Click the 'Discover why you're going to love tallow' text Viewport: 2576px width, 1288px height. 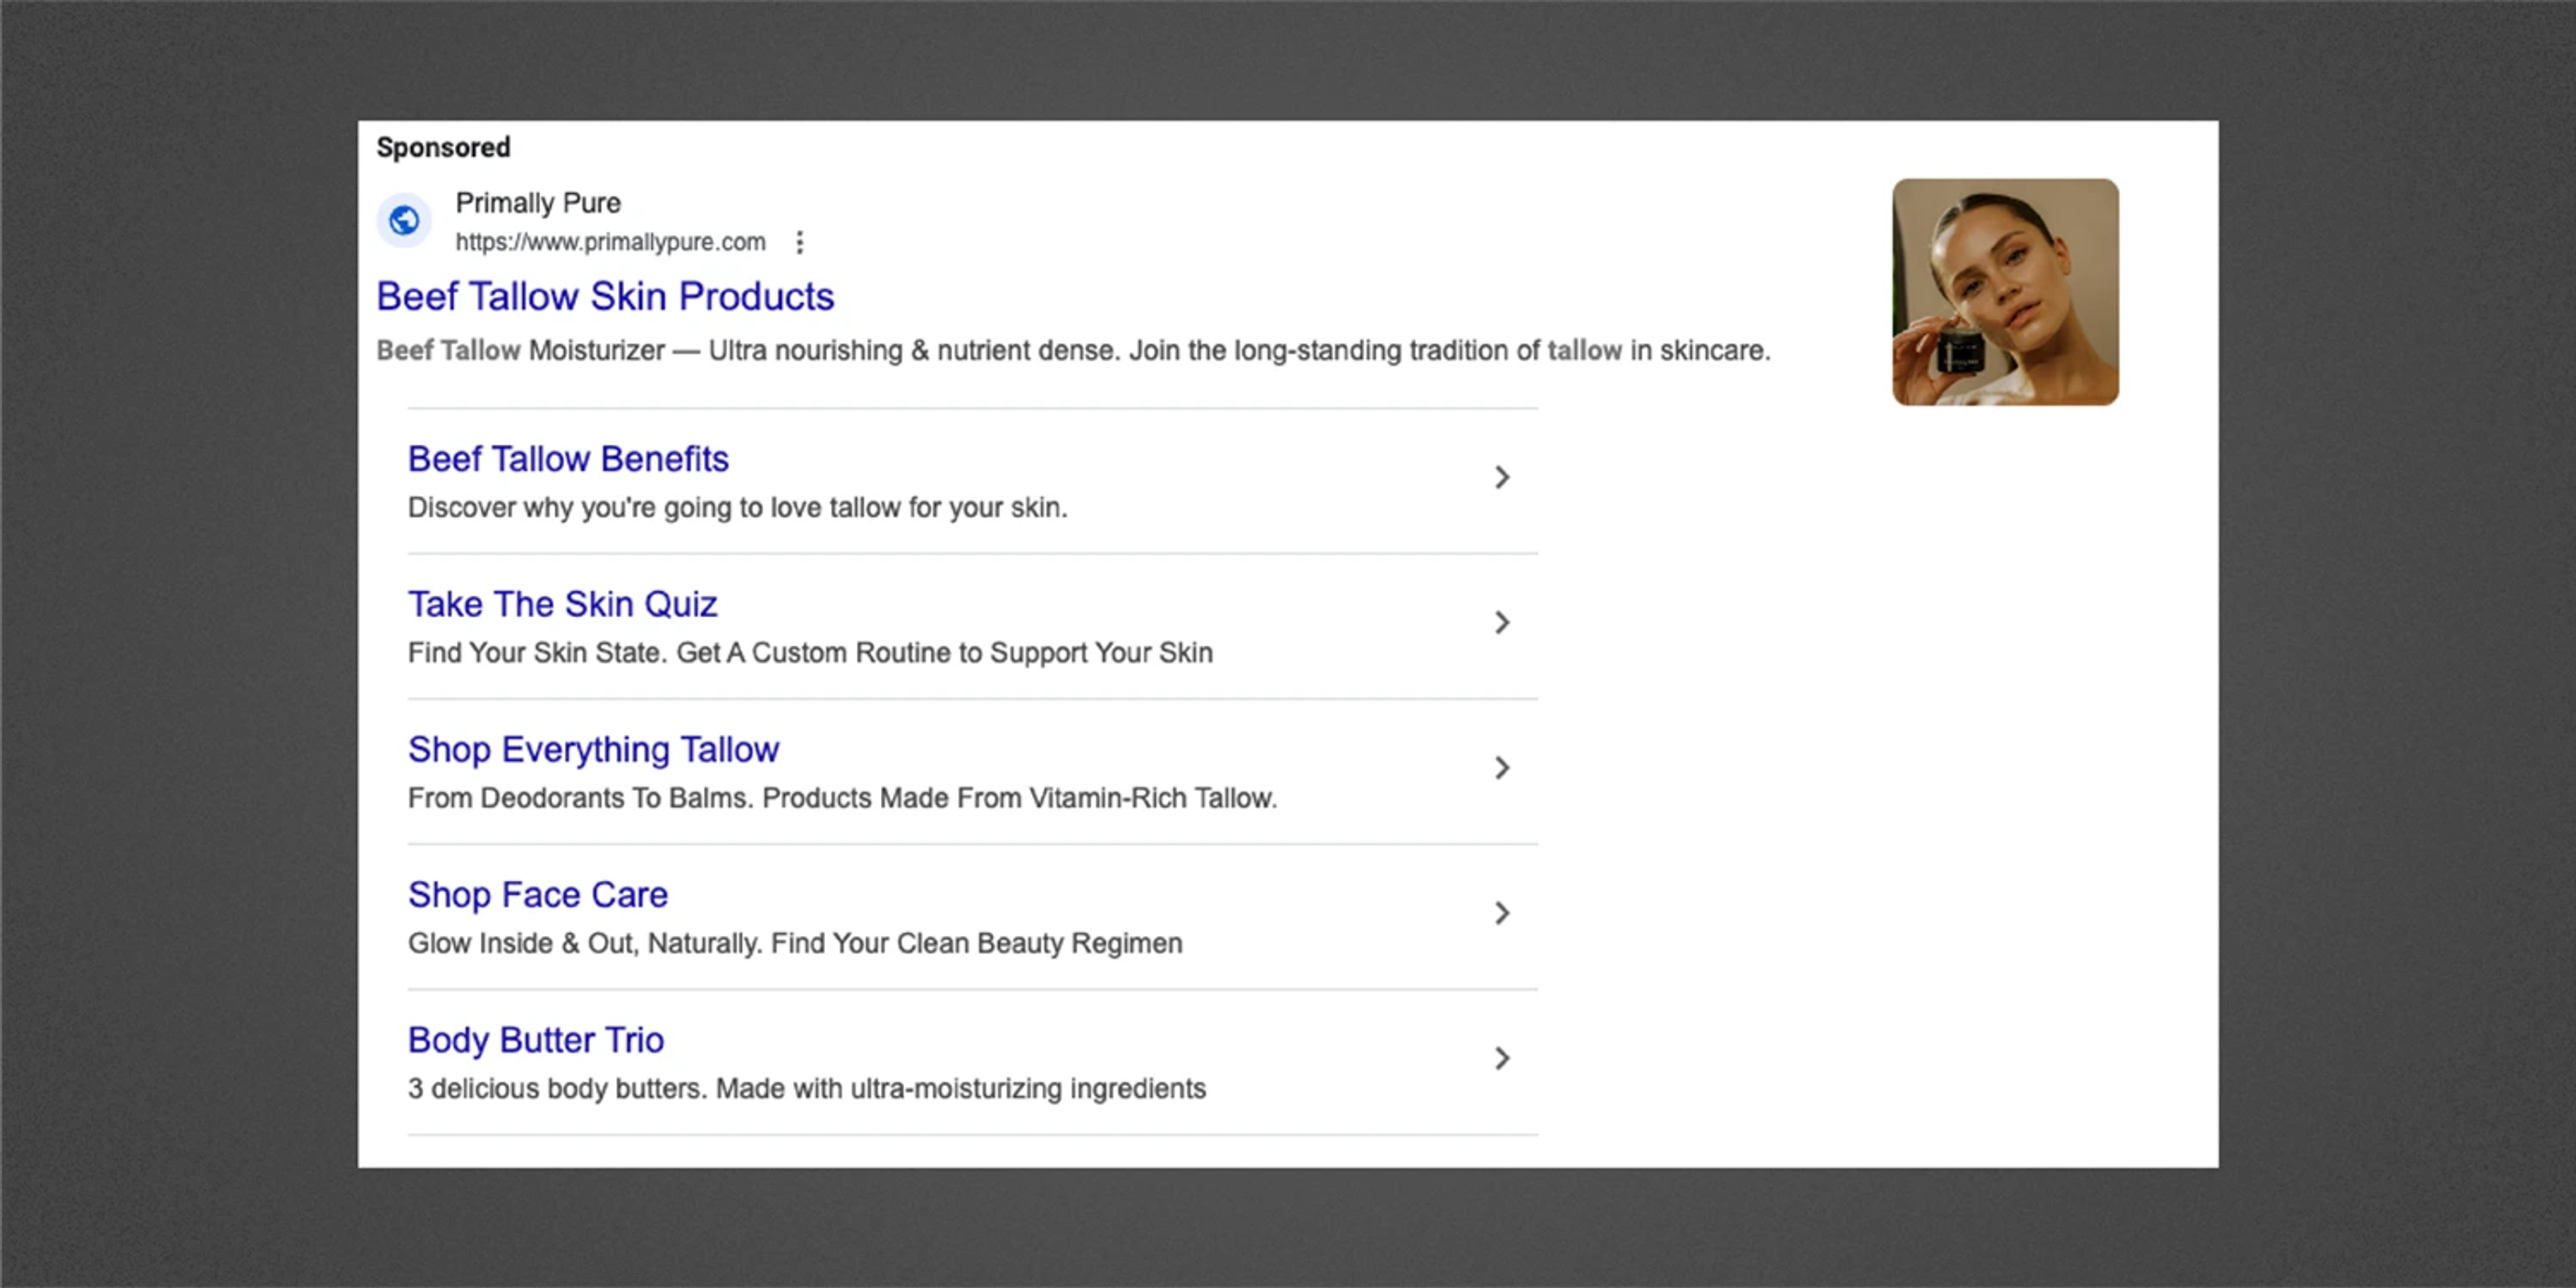737,508
